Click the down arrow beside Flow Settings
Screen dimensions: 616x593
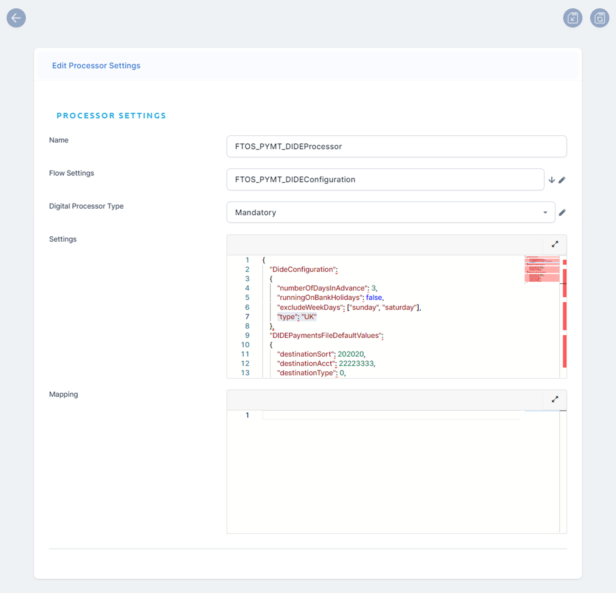(x=552, y=180)
